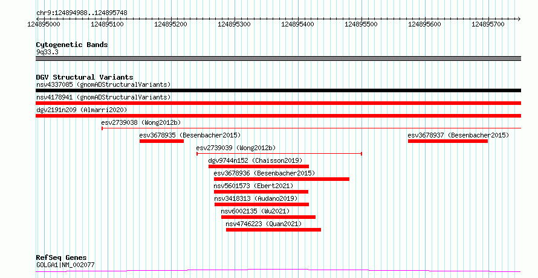Viewport: 538px width, 278px height.
Task: Open the nsv4178941 gnomAD variant label
Action: pos(103,97)
